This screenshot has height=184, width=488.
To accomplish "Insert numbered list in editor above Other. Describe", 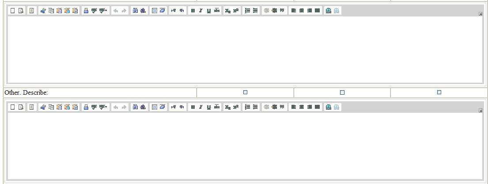I will (x=247, y=11).
